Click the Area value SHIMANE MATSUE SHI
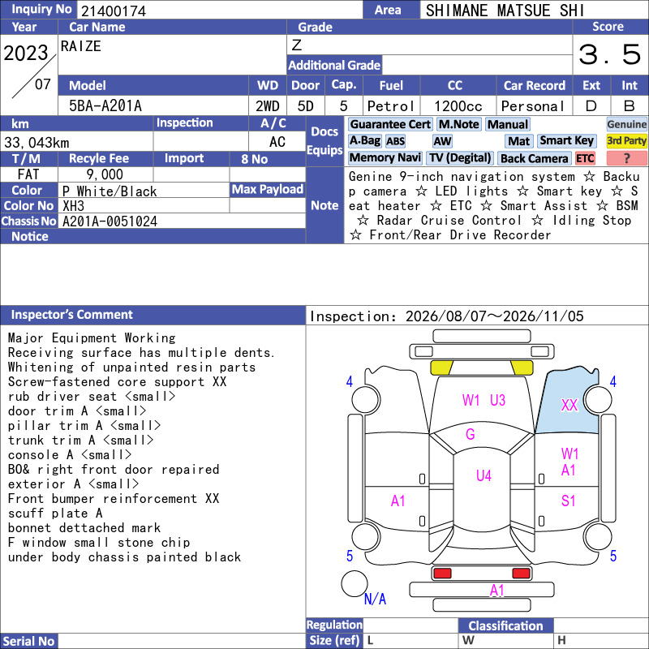Viewport: 649px width, 649px height. click(x=505, y=11)
